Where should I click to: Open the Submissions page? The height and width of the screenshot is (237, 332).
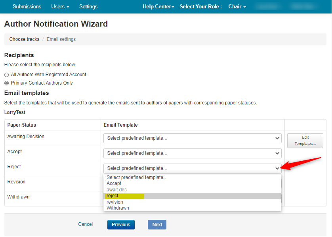[x=27, y=7]
